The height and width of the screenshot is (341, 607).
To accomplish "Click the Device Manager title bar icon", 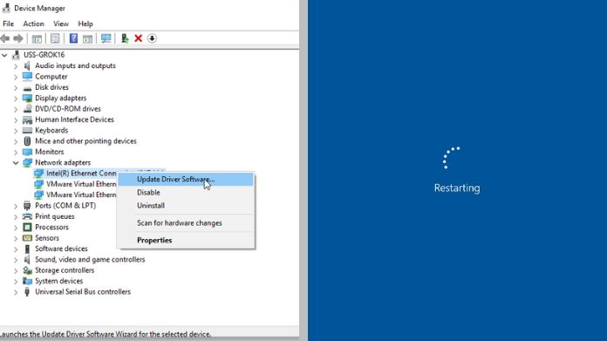I will click(x=6, y=8).
